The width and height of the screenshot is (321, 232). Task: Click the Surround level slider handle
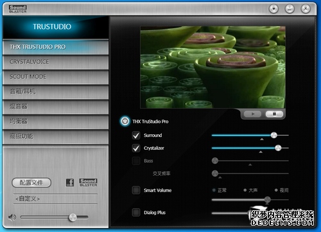point(273,135)
